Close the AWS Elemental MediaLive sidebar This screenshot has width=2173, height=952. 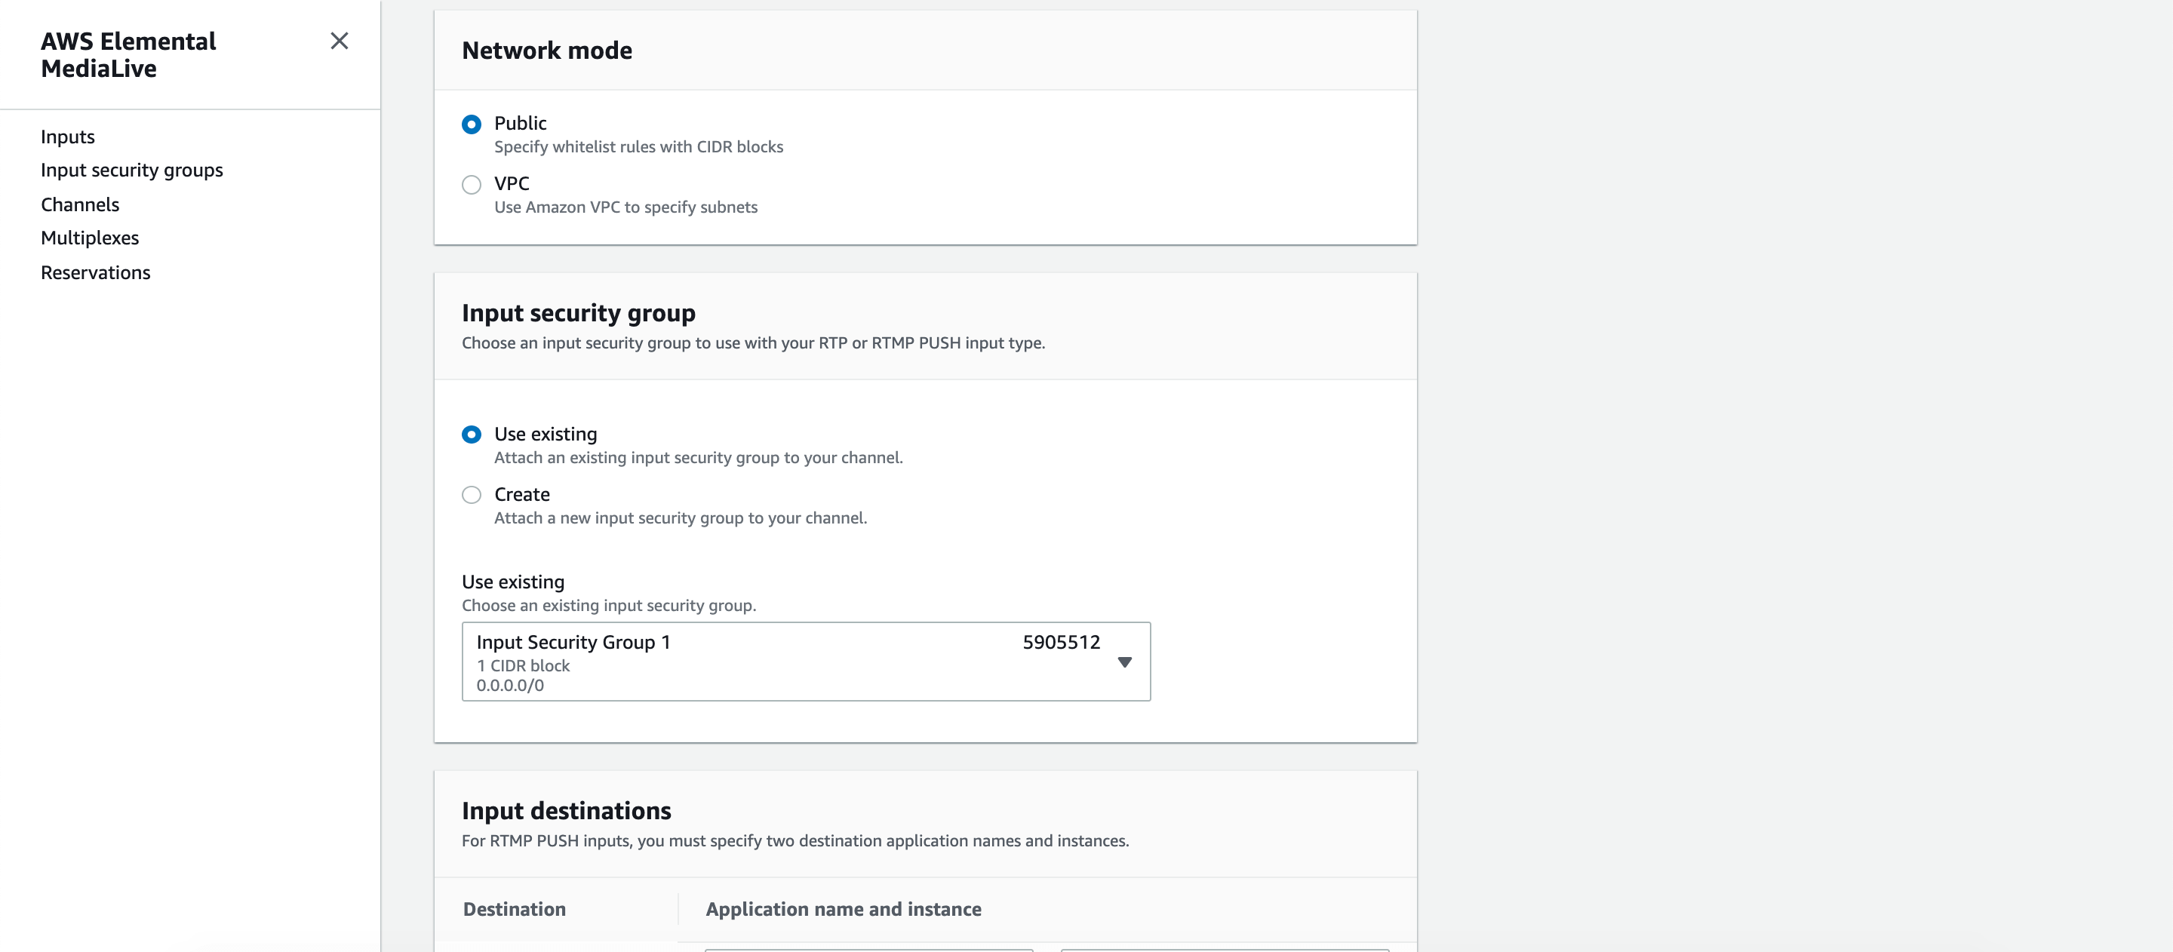[339, 41]
